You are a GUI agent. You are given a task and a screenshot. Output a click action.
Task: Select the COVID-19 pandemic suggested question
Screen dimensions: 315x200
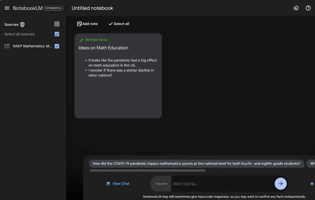(x=196, y=164)
